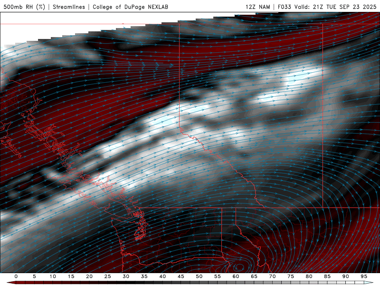The image size is (380, 285).
Task: Click the "500mb RH (%)" title text
Action: coord(24,7)
